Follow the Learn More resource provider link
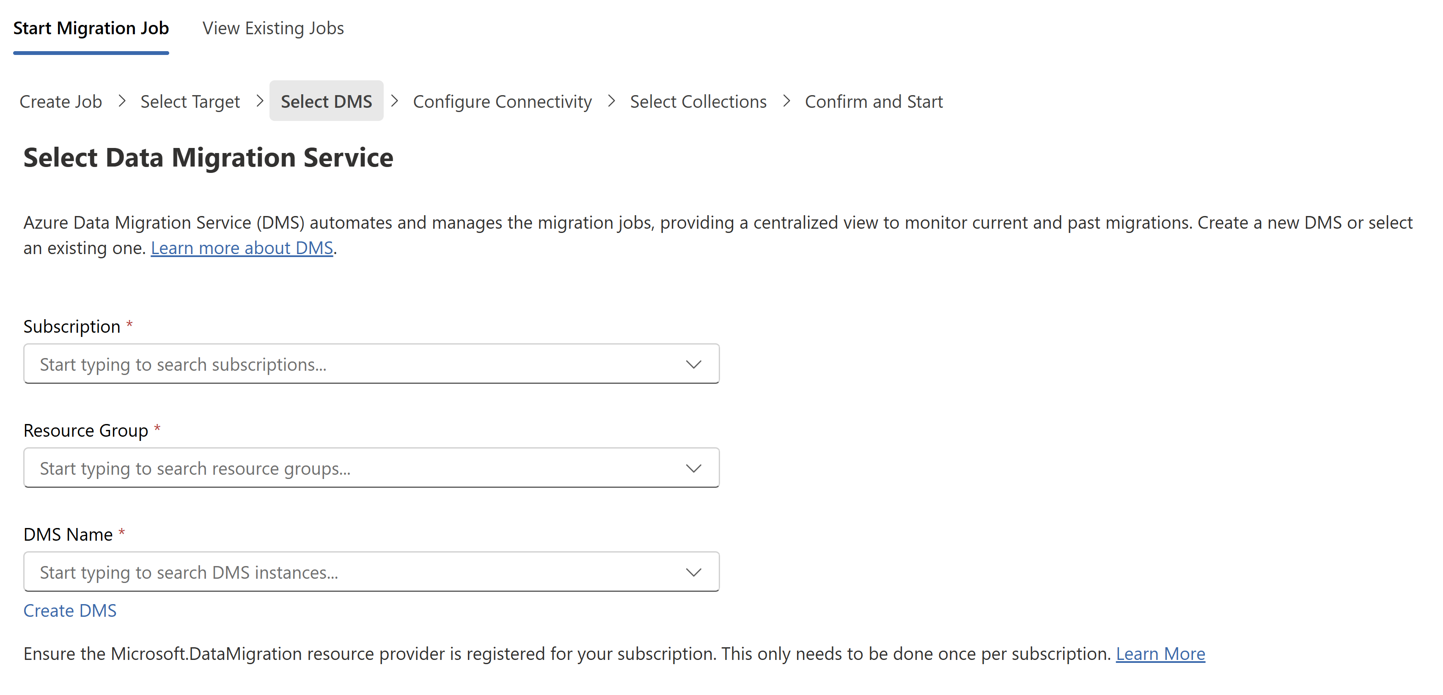Viewport: 1443px width, 695px height. pyautogui.click(x=1160, y=654)
